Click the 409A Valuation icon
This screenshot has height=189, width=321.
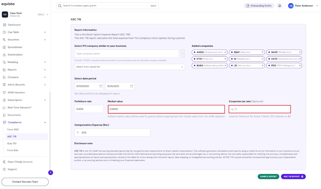click(4, 92)
